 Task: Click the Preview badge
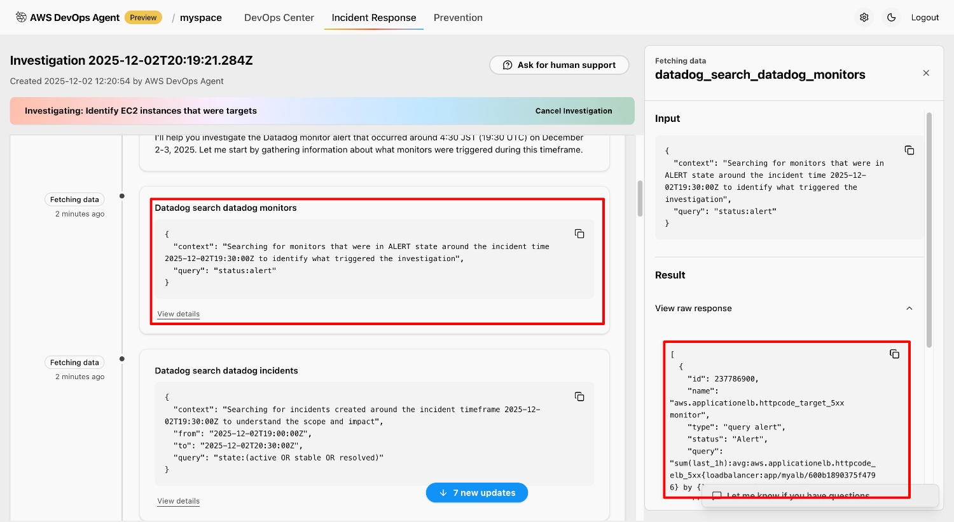143,17
